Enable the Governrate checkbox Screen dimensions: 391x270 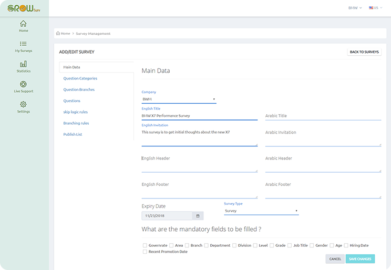145,245
